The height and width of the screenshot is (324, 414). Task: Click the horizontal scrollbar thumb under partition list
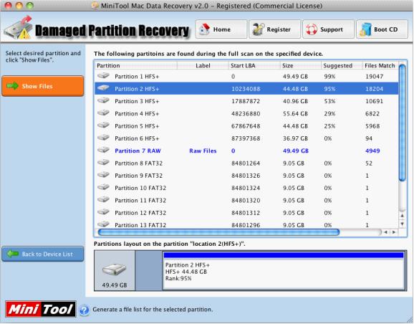(x=218, y=232)
